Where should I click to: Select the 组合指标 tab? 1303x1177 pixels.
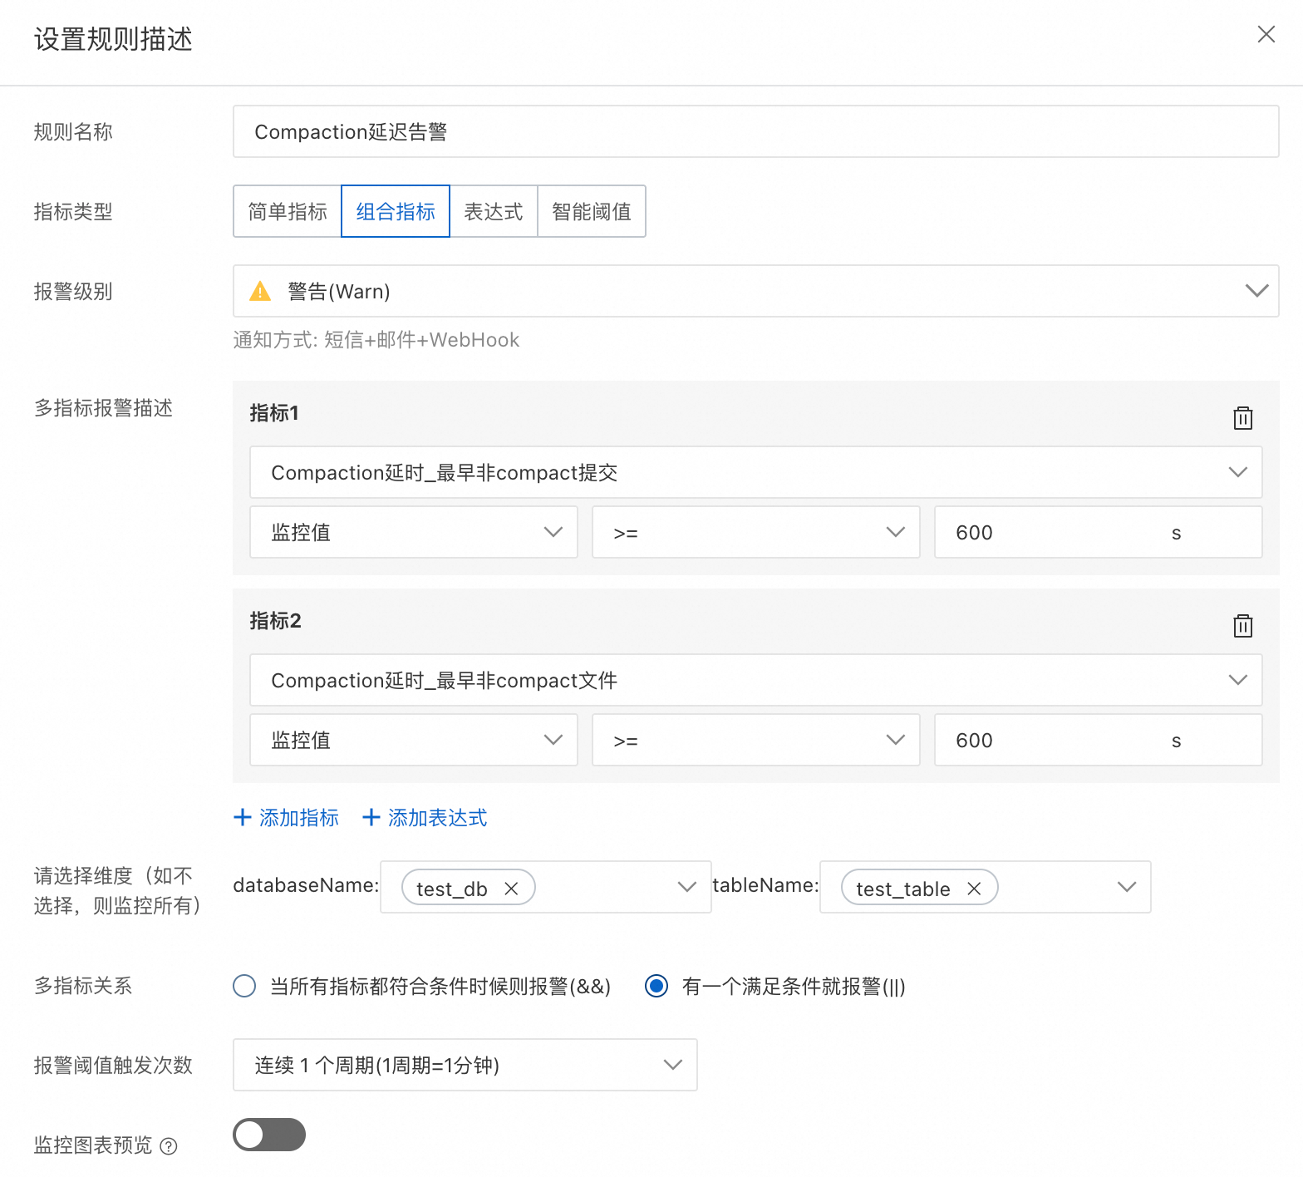coord(396,211)
